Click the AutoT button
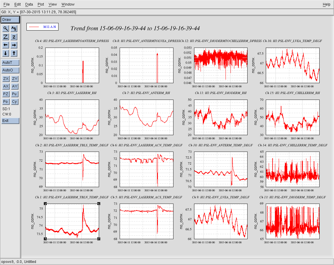This screenshot has width=334, height=265. [10, 63]
